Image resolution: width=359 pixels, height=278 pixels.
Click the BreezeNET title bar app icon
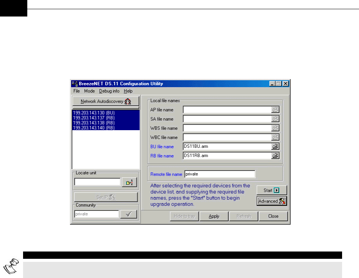(x=75, y=84)
